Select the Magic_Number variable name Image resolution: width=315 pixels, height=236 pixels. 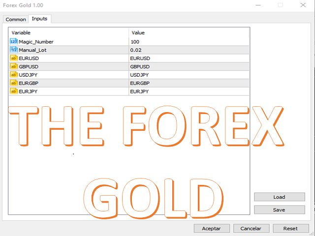pos(36,42)
